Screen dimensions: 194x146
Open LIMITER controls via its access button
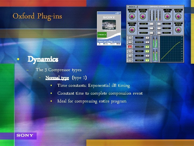coord(130,51)
